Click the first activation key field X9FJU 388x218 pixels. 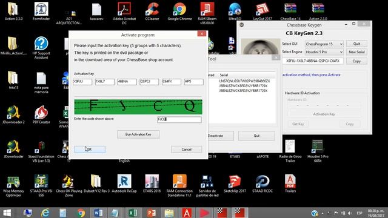tap(82, 82)
